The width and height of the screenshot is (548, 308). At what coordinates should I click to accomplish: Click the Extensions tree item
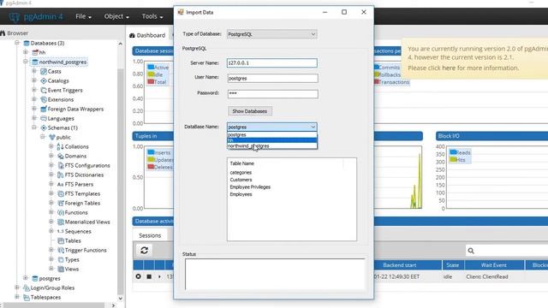[x=61, y=99]
